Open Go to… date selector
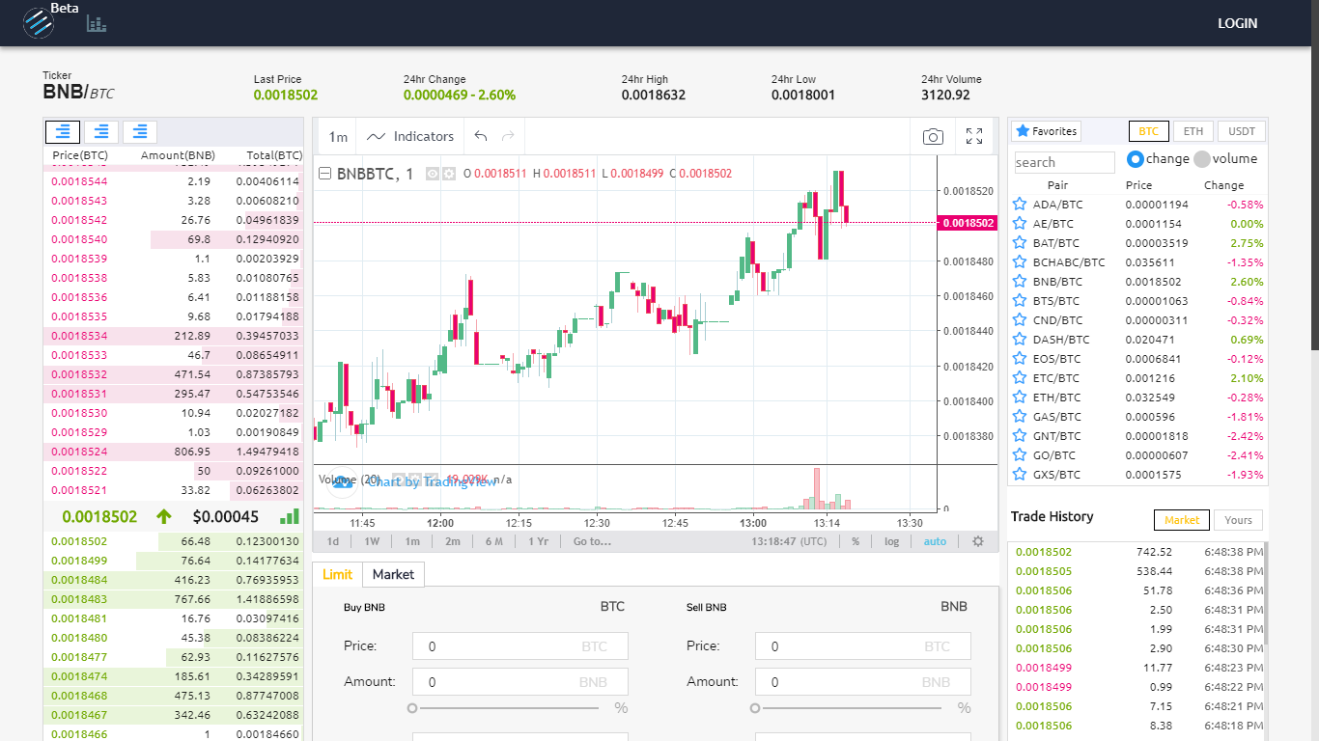This screenshot has width=1319, height=741. tap(592, 541)
